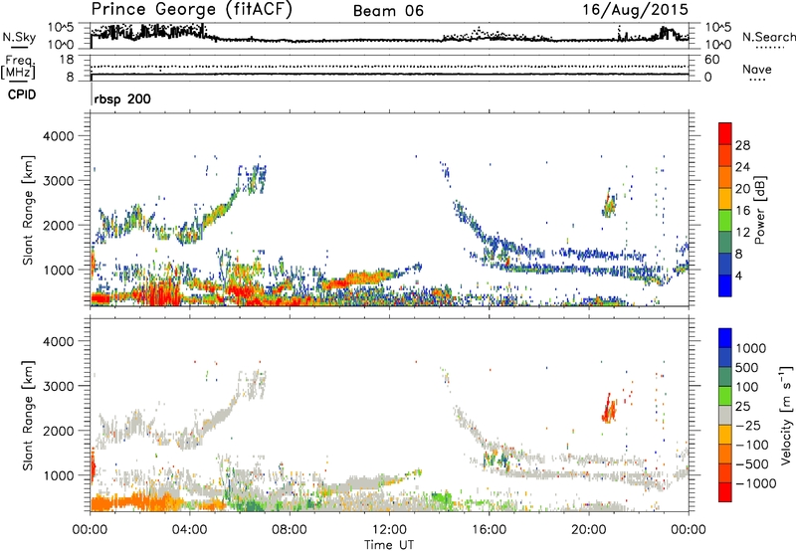Click the 'Time UT' axis label
This screenshot has width=796, height=551.
[x=389, y=544]
